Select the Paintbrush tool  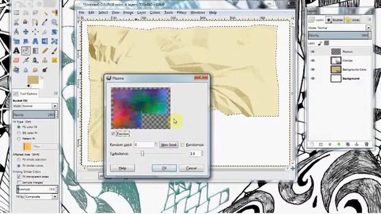[54, 51]
